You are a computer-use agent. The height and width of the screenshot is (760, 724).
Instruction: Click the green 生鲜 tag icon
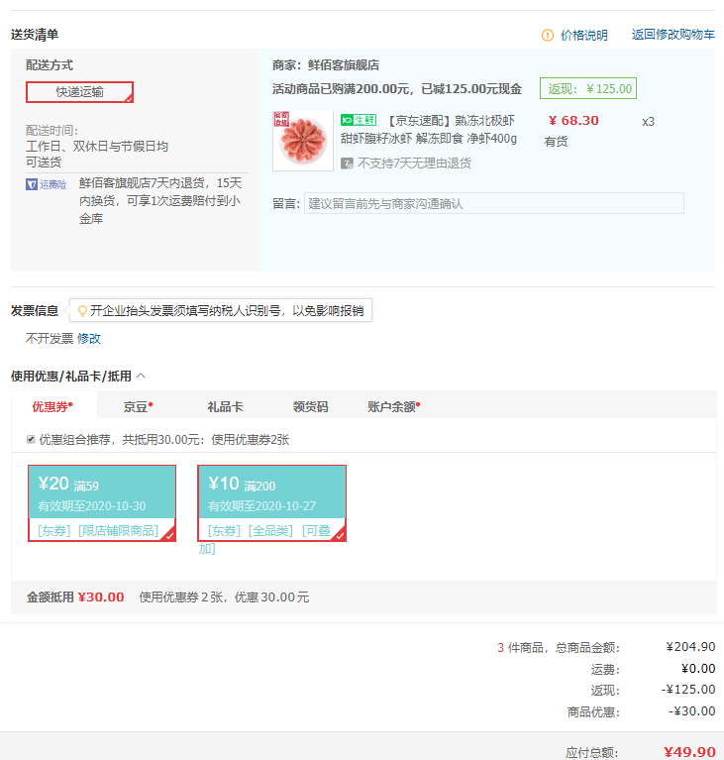(x=359, y=120)
